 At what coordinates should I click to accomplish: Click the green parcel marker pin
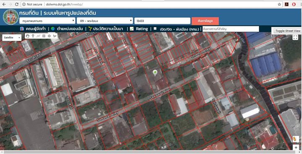[155, 73]
